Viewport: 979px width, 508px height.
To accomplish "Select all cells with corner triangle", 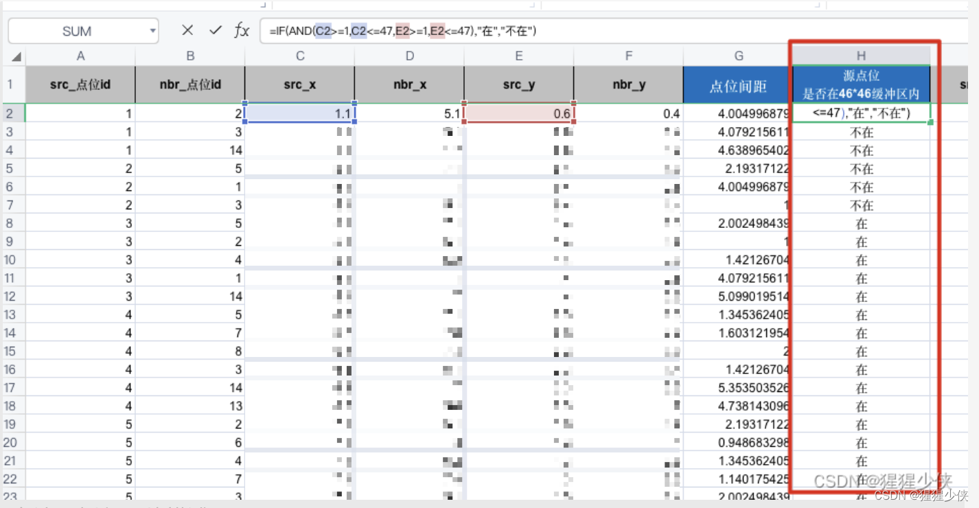I will click(x=15, y=56).
